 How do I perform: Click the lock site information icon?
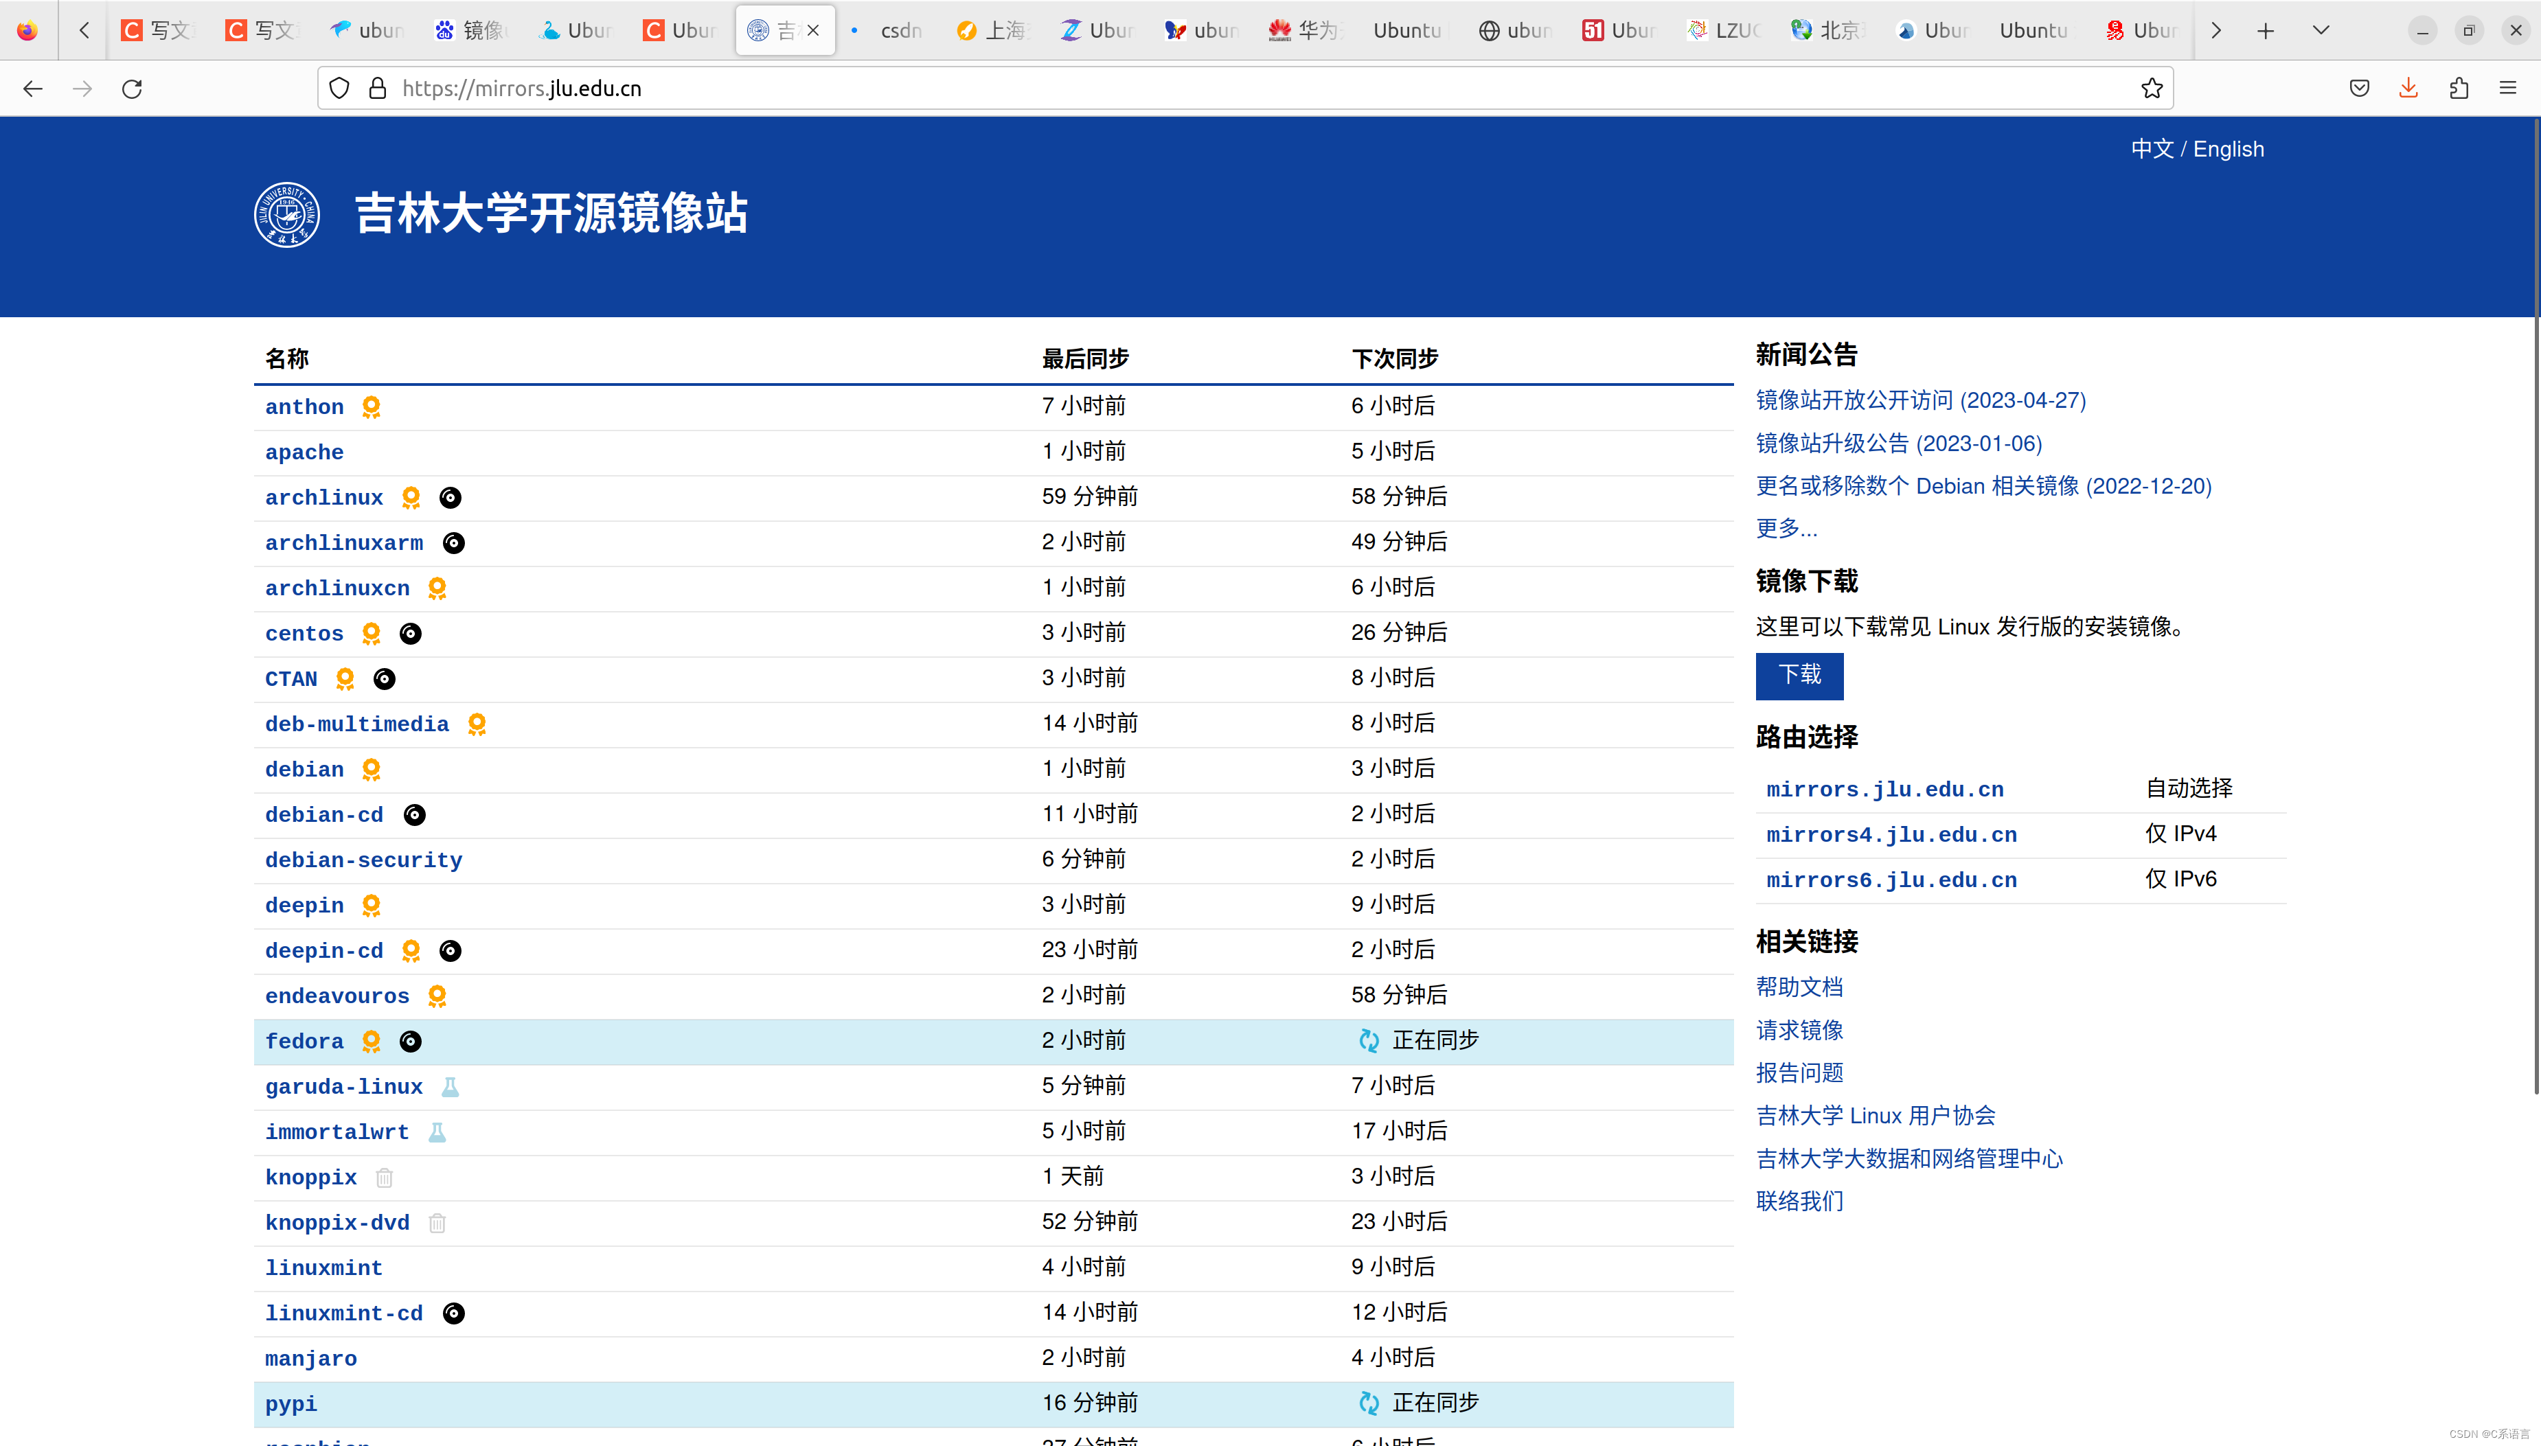(378, 89)
